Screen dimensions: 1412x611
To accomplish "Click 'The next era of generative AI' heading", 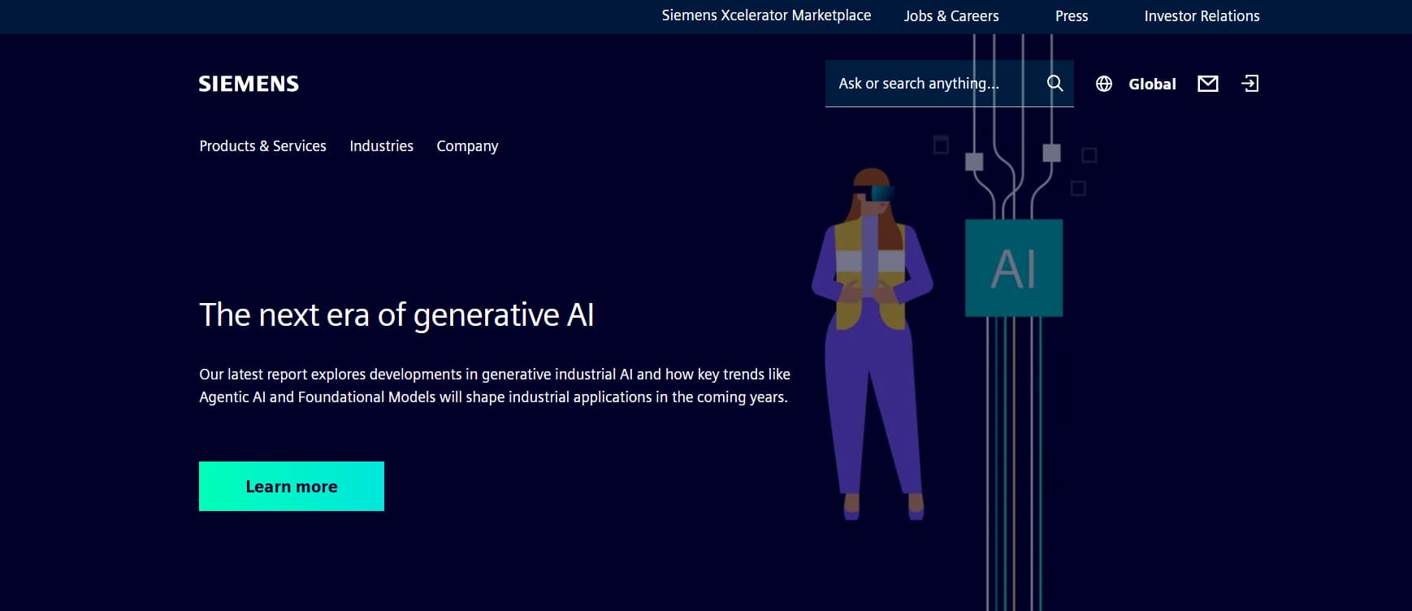I will [396, 315].
